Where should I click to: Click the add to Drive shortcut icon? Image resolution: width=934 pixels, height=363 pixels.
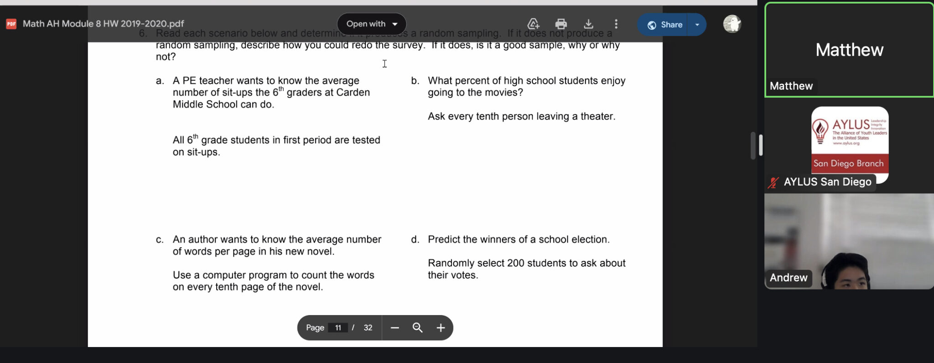pyautogui.click(x=533, y=24)
